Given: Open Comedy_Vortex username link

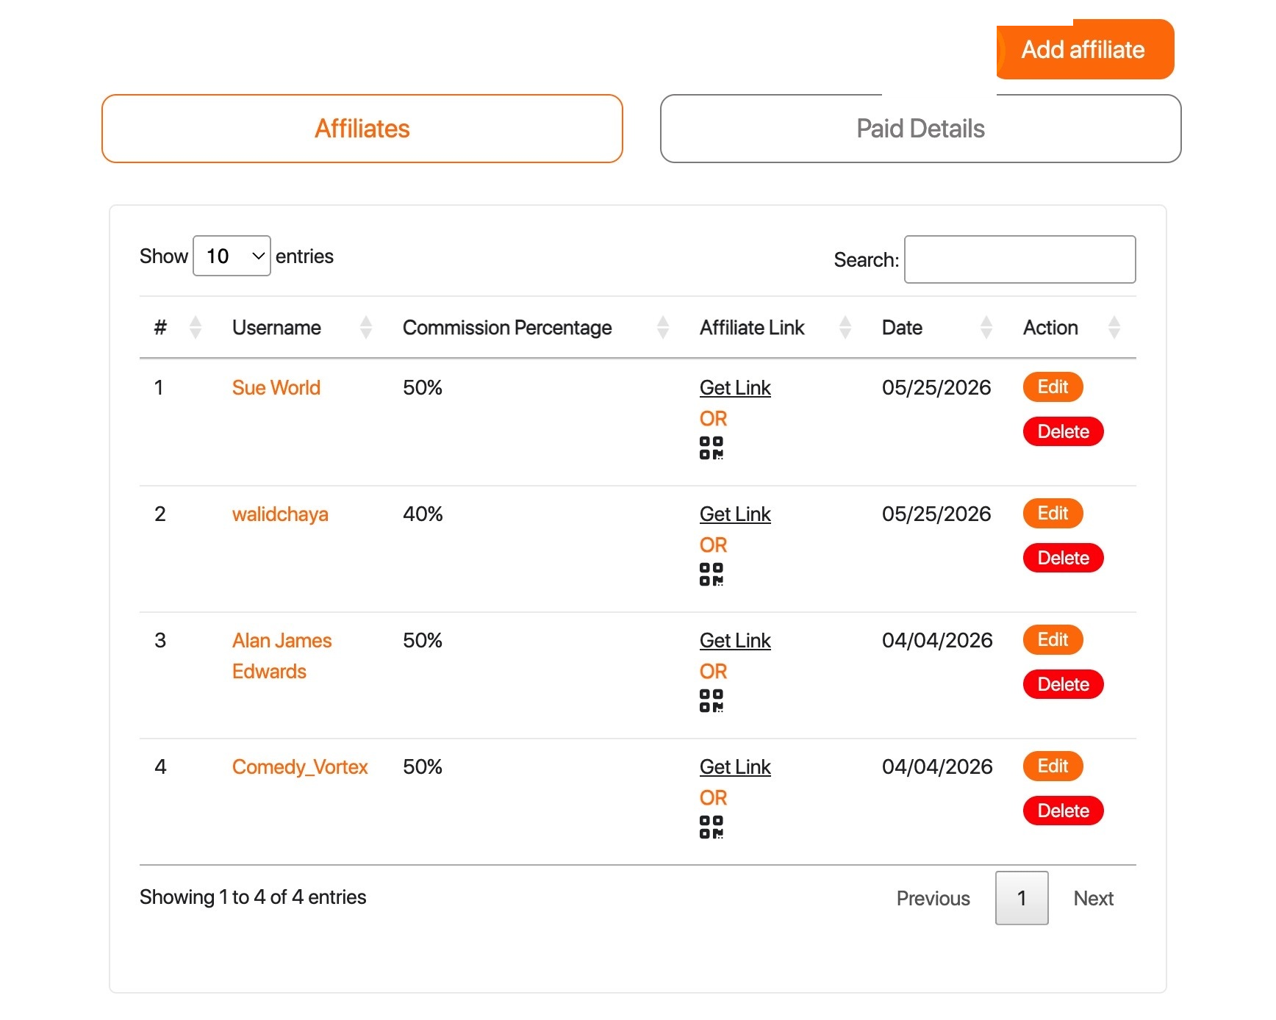Looking at the screenshot, I should 300,767.
